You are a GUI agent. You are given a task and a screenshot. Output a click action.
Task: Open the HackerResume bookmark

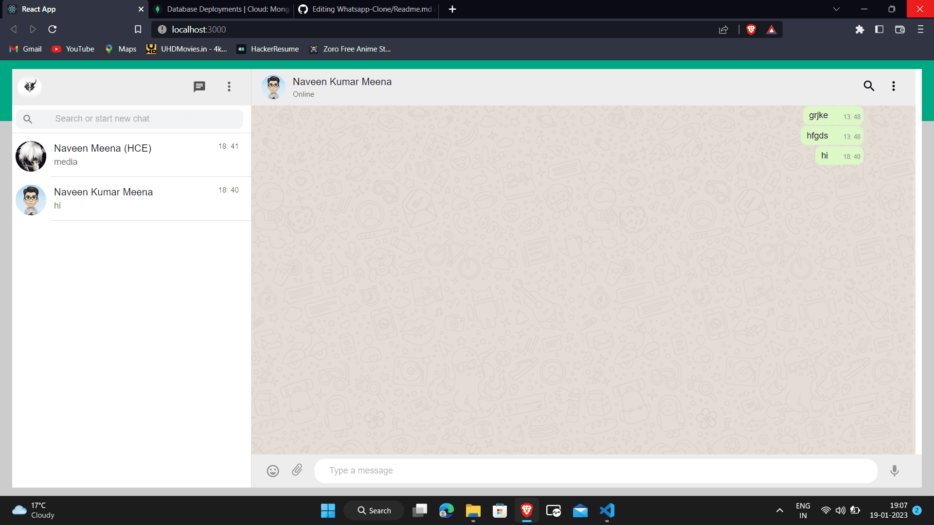click(x=268, y=49)
